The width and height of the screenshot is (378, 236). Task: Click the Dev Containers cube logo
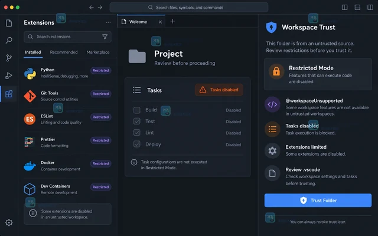click(x=30, y=189)
